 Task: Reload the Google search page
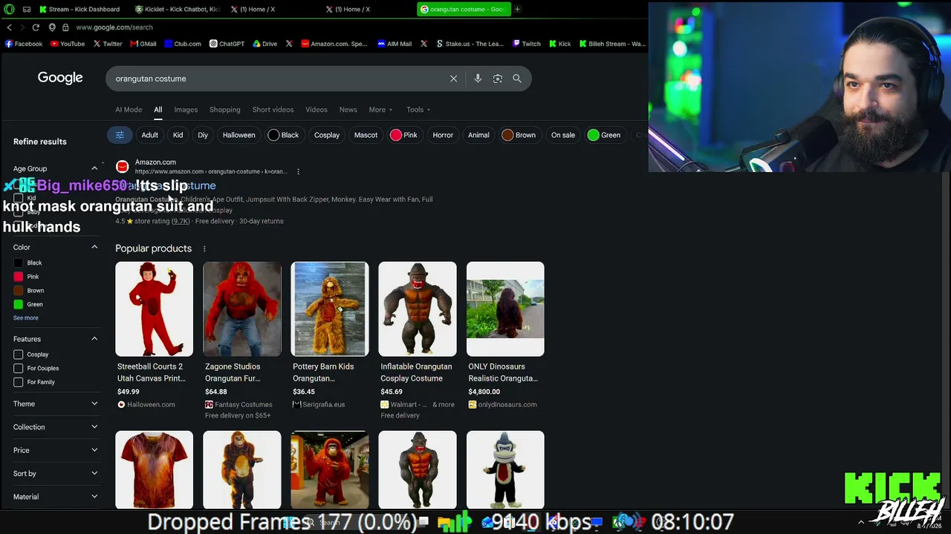pos(36,27)
